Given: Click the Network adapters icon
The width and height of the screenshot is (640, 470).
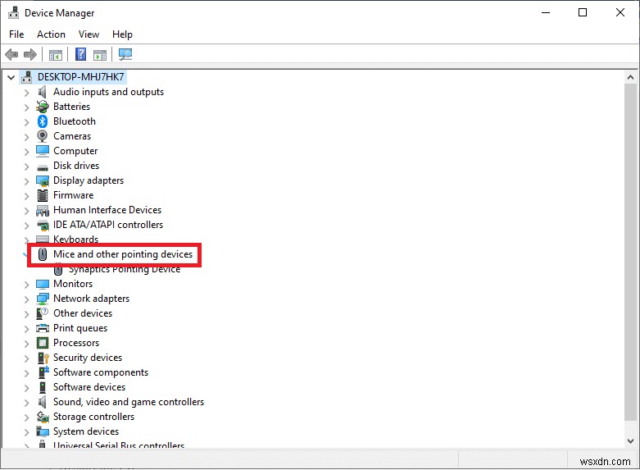Looking at the screenshot, I should click(x=43, y=299).
